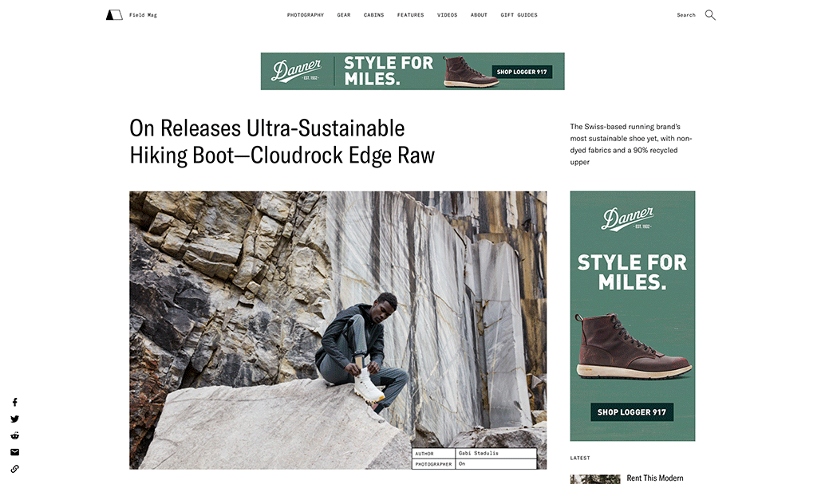The image size is (825, 484).
Task: Click the Field Mag tent logo icon
Action: click(114, 14)
